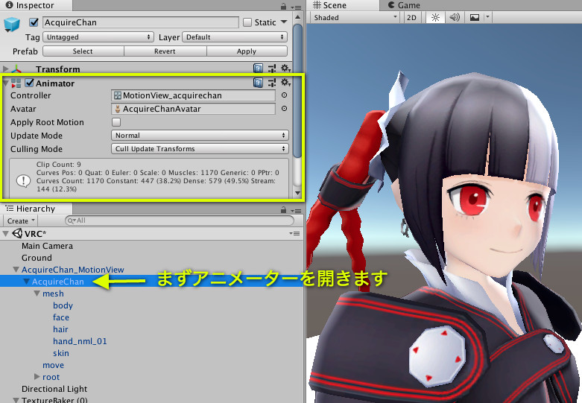The image size is (582, 403).
Task: Click the Transform axes icon
Action: pos(16,69)
